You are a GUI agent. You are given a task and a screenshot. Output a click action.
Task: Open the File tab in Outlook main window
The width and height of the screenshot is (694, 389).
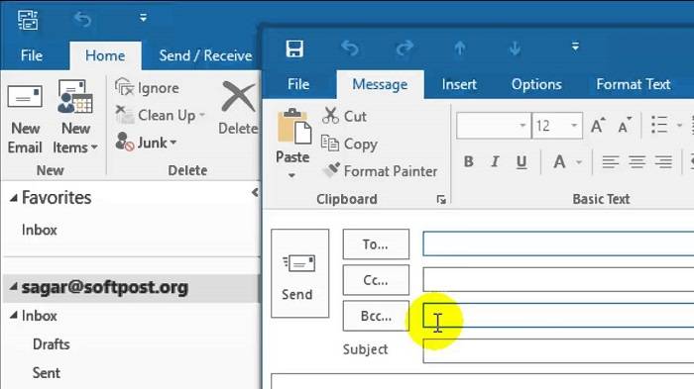(x=32, y=55)
